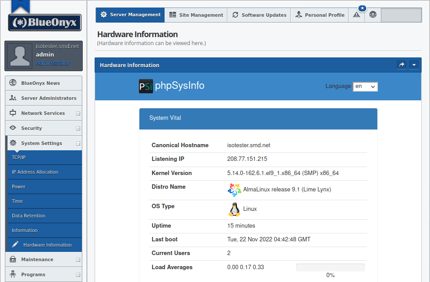Open the Personal Profile tab
430x282 pixels.
(x=319, y=15)
